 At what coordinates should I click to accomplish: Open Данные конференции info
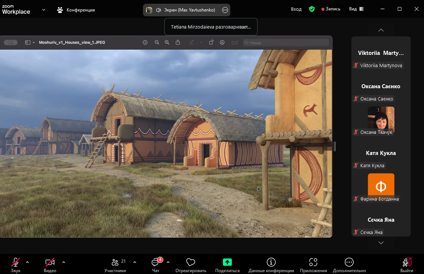271,264
